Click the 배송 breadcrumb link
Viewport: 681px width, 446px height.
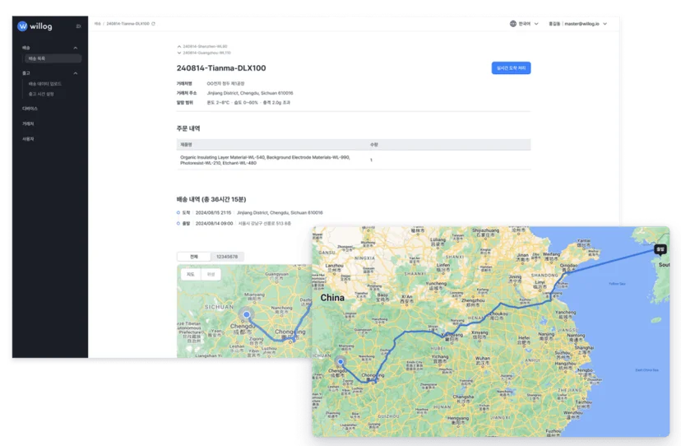tap(98, 24)
